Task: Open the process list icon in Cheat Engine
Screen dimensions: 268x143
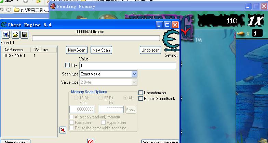Action: tap(5, 35)
